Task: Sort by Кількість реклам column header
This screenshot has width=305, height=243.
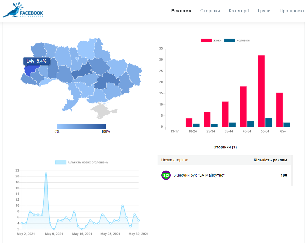Action: [x=270, y=160]
